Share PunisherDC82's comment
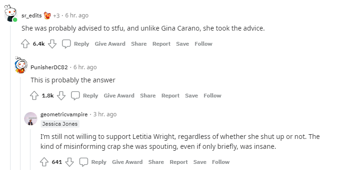 (148, 96)
